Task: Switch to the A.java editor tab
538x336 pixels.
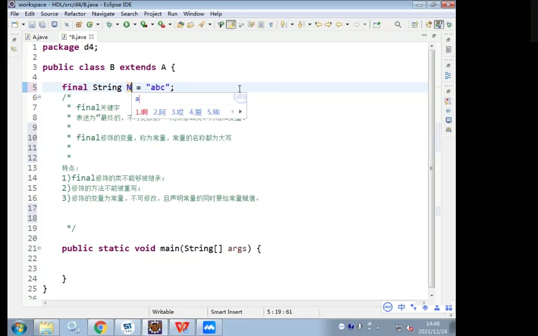Action: pyautogui.click(x=40, y=37)
